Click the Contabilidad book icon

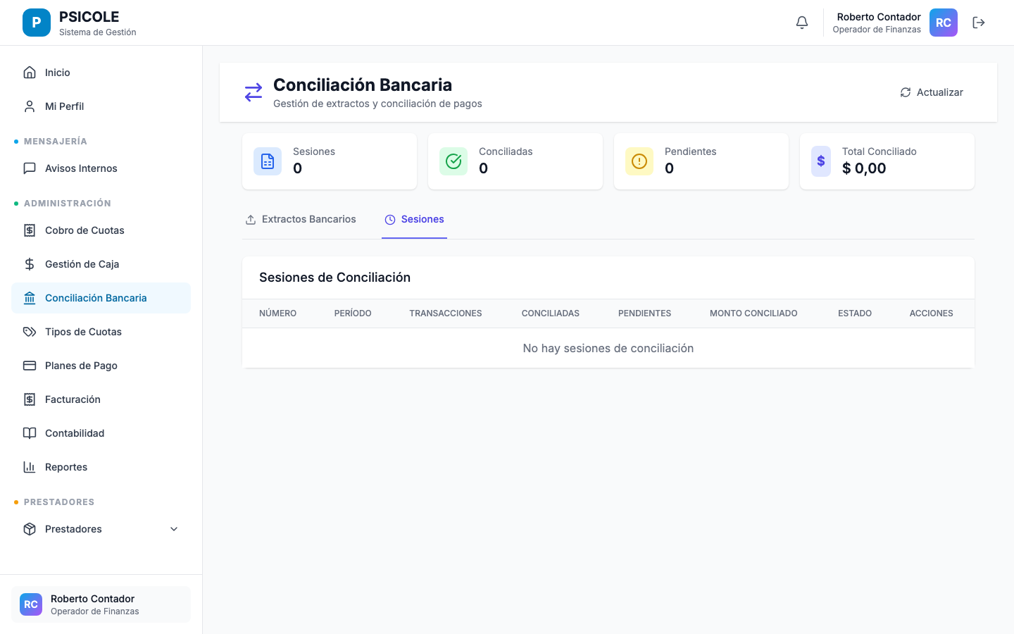[x=30, y=433]
